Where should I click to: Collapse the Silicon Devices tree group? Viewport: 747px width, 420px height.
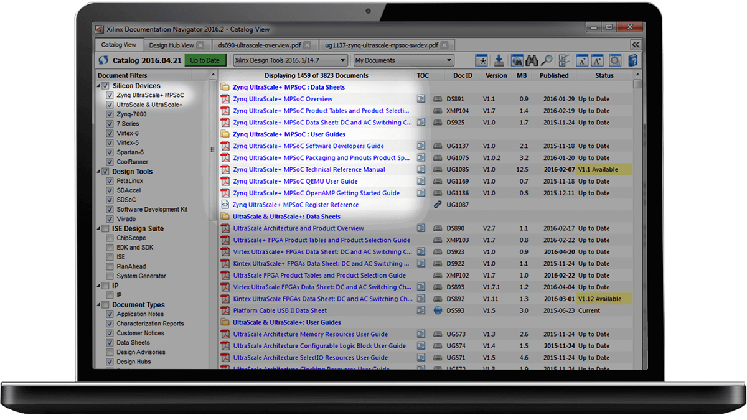pyautogui.click(x=98, y=86)
